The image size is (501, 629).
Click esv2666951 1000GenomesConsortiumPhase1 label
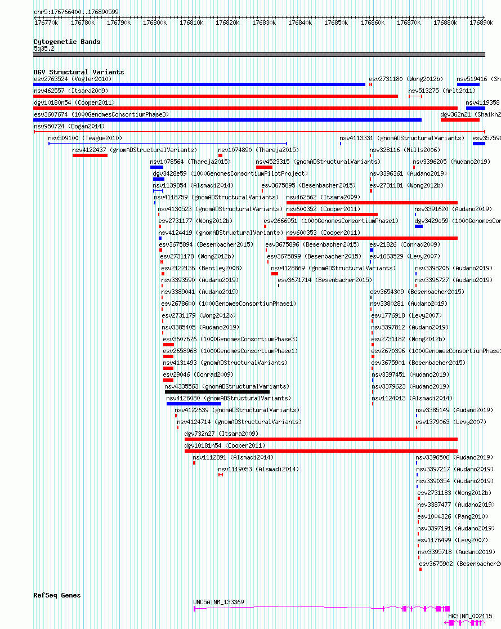[x=332, y=221]
